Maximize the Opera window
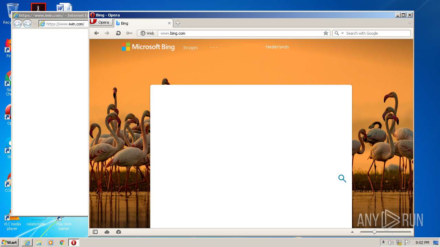The image size is (440, 247). (404, 15)
